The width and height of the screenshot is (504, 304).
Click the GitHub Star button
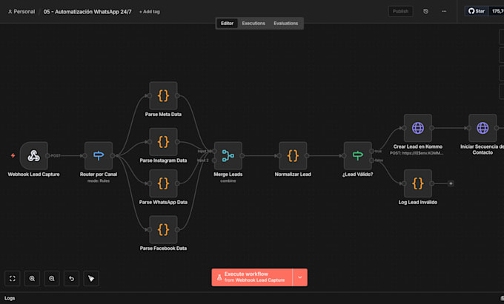(477, 11)
